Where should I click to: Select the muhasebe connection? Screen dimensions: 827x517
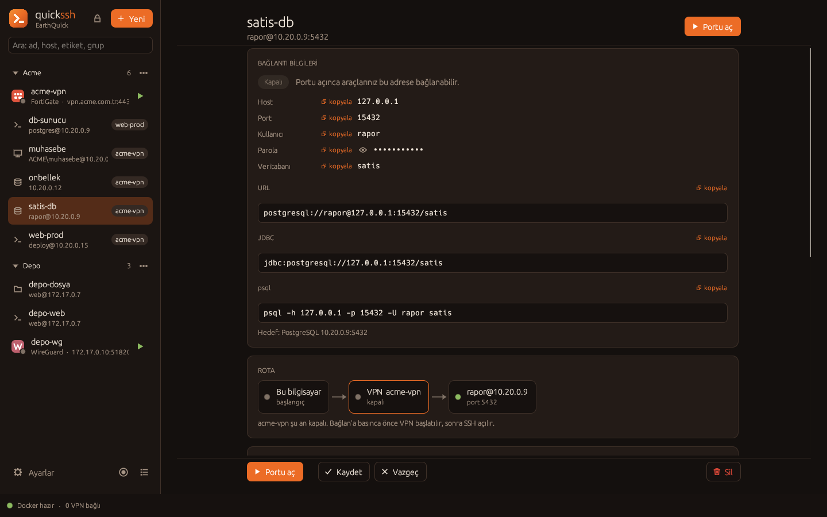point(80,153)
